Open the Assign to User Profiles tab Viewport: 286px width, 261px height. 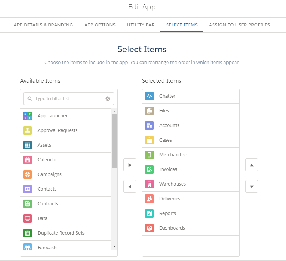tap(239, 25)
